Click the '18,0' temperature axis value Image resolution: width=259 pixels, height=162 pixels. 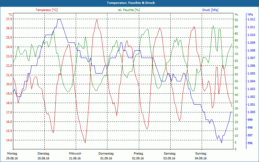point(9,103)
